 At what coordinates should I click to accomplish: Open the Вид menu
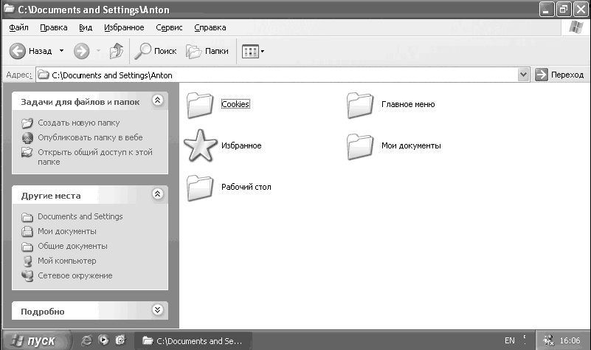pos(86,27)
